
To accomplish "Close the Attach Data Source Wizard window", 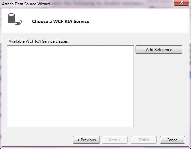I will 181,2.
